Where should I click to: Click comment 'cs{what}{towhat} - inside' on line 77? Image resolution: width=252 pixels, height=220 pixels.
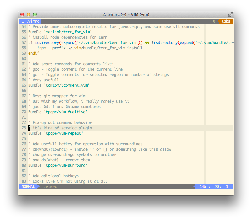point(60,149)
